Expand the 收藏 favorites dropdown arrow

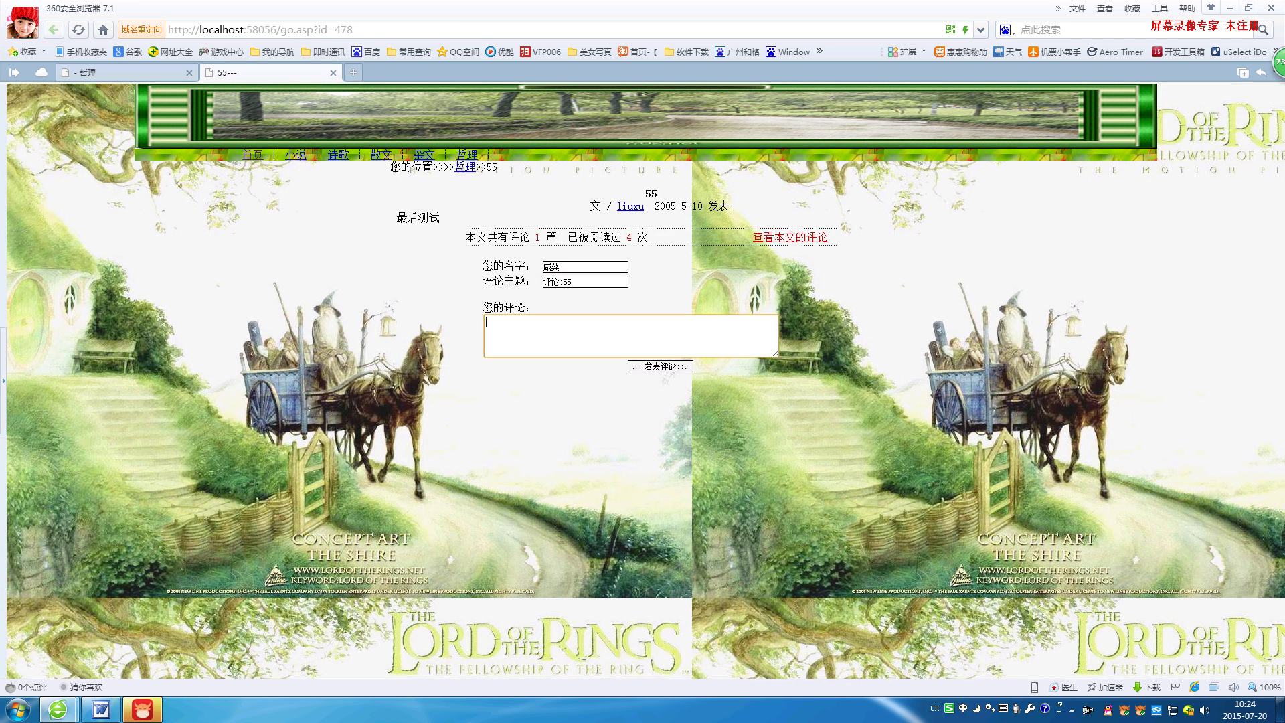(x=44, y=51)
